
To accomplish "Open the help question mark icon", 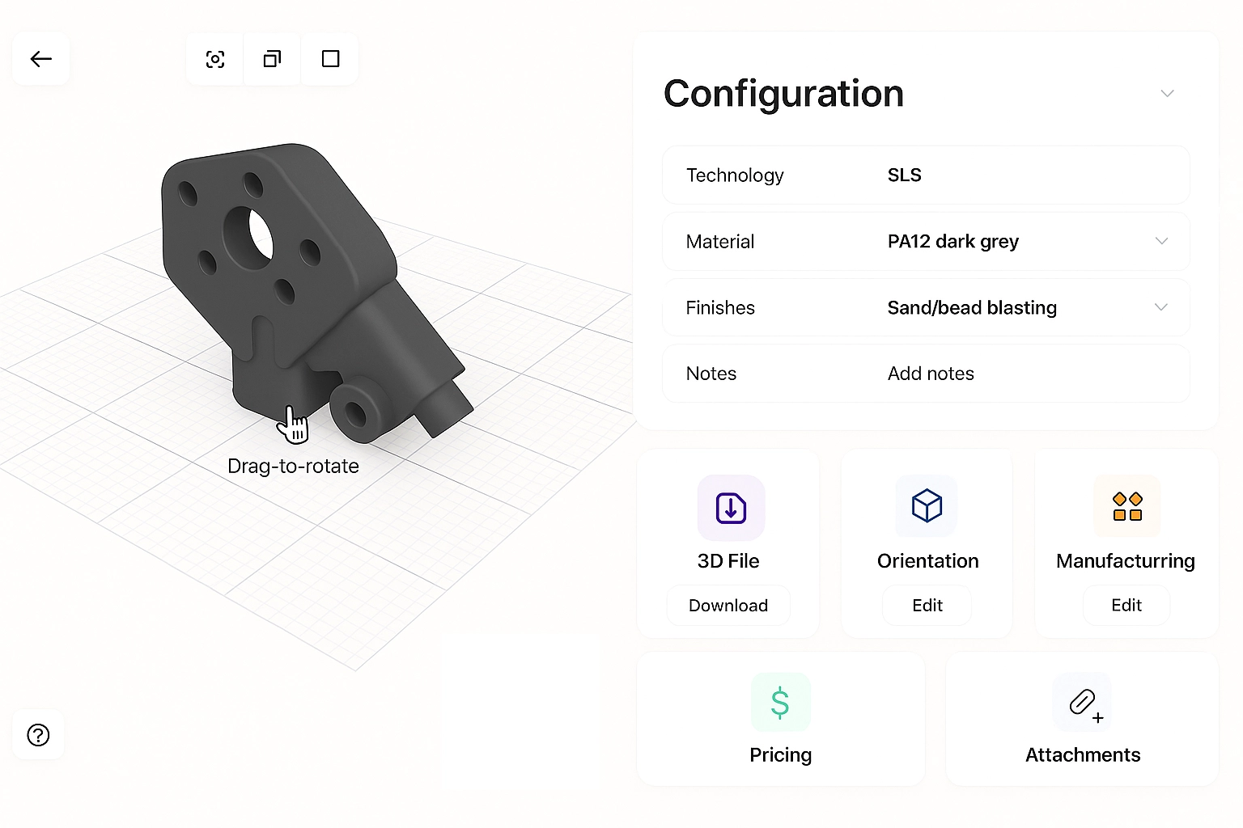I will (x=38, y=735).
